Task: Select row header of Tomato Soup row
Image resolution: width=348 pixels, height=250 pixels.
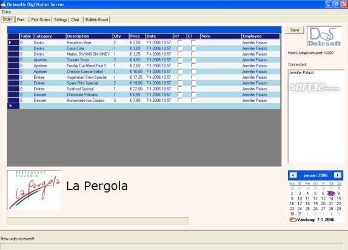Action: 13,60
